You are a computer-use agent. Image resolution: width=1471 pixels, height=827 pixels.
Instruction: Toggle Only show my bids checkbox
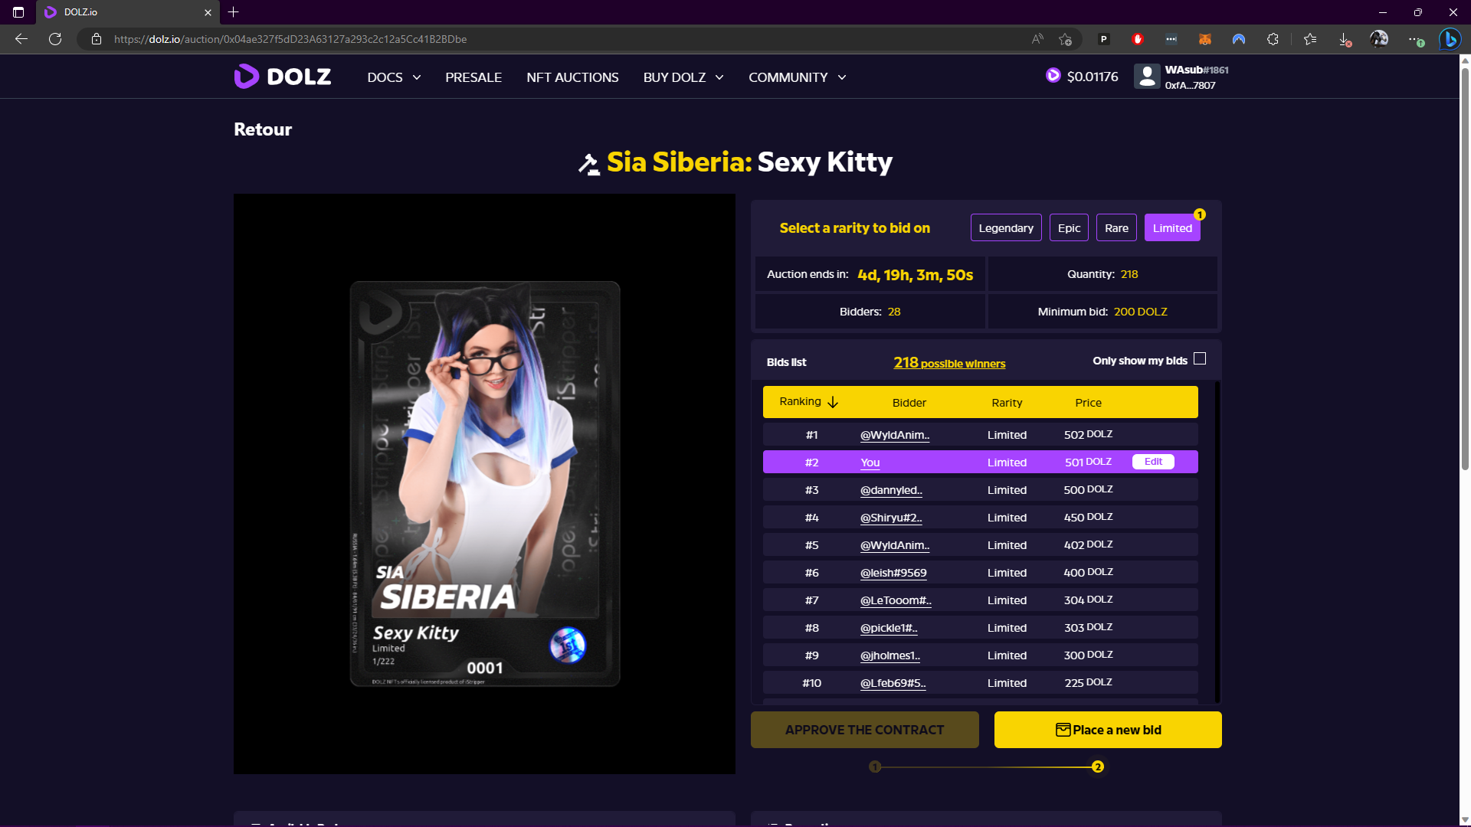click(1200, 359)
